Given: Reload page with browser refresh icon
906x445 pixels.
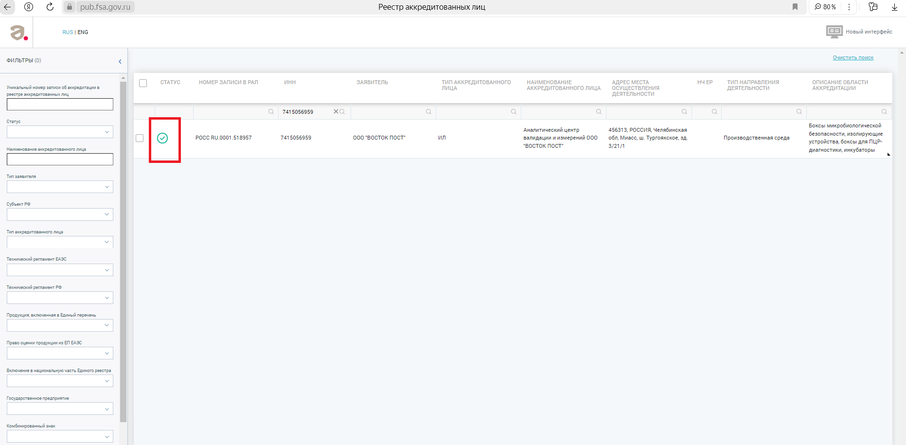Looking at the screenshot, I should click(50, 7).
